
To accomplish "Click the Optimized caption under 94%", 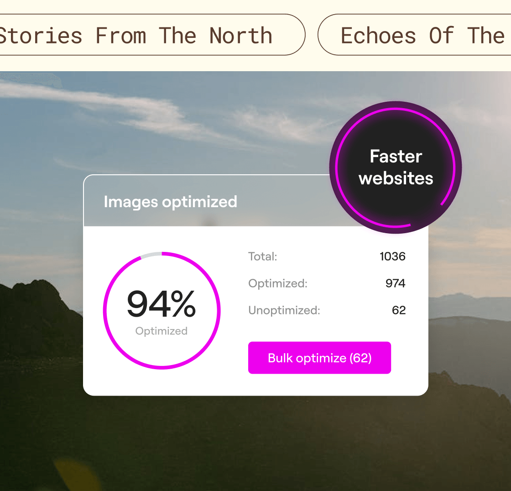I will 161,331.
